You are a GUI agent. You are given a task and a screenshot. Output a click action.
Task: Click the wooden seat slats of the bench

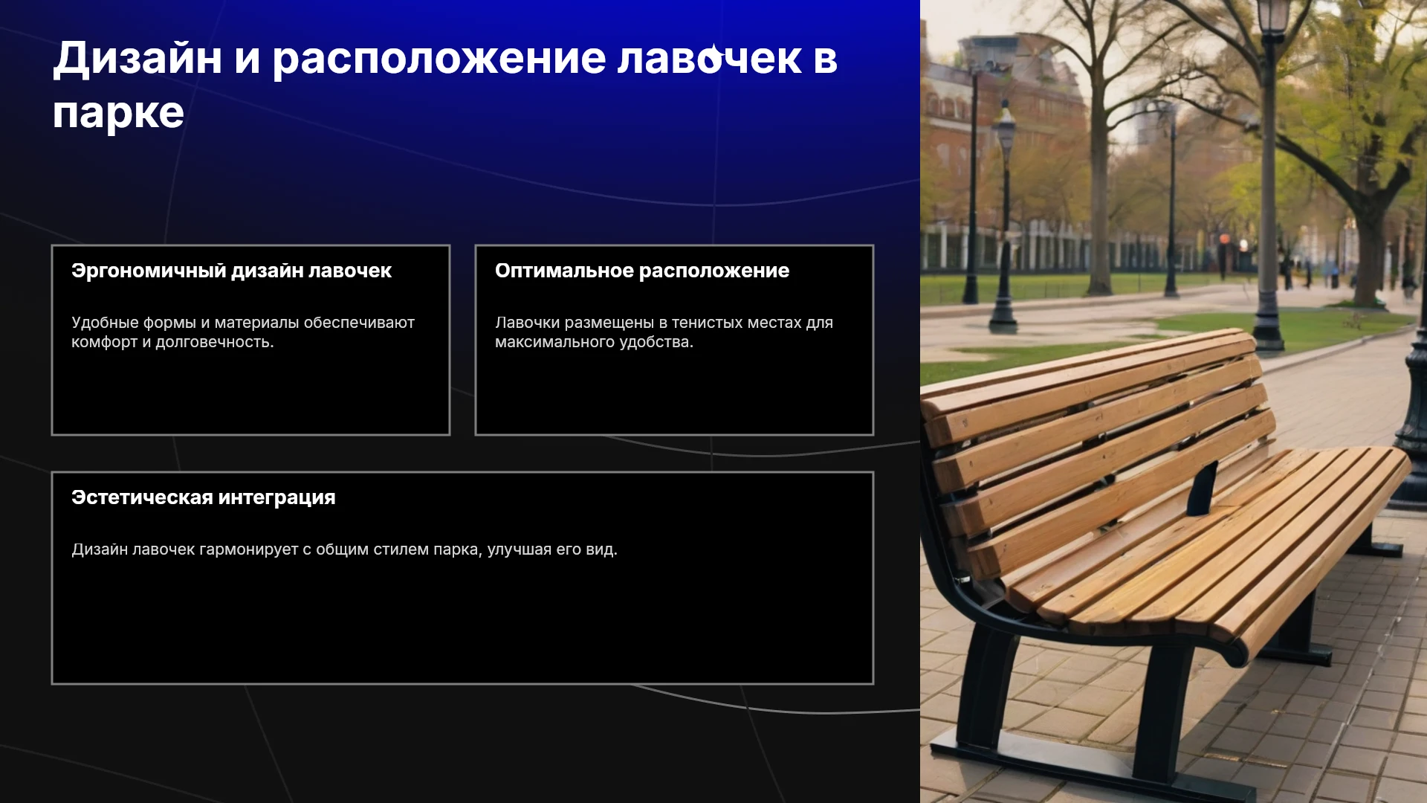click(x=1219, y=535)
